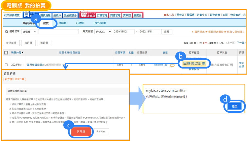Click the 回應修改訂單 link

pos(194,63)
